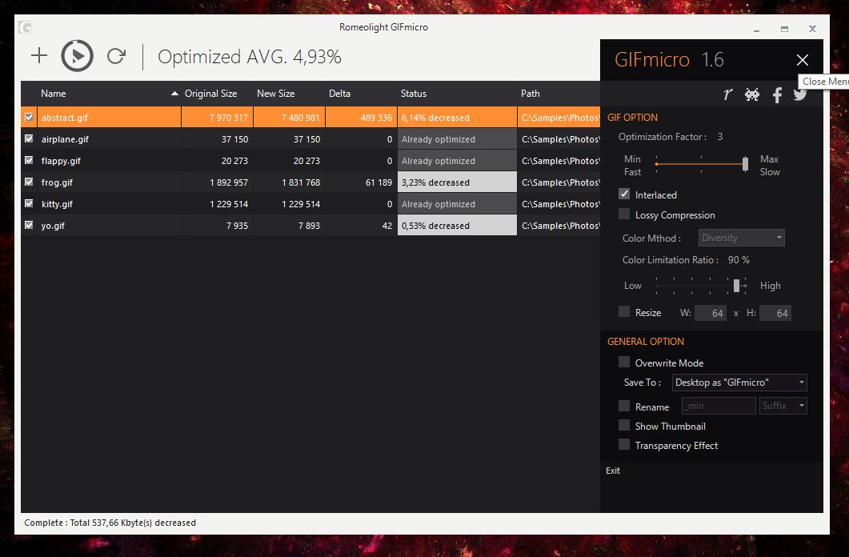This screenshot has width=849, height=557.
Task: Close the GIFmicro options menu
Action: [x=803, y=60]
